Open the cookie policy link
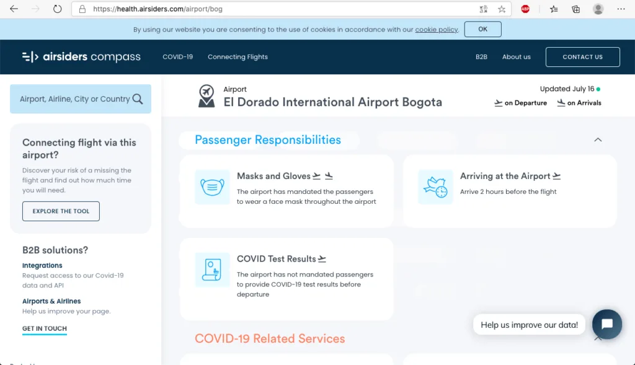The height and width of the screenshot is (365, 635). click(437, 29)
